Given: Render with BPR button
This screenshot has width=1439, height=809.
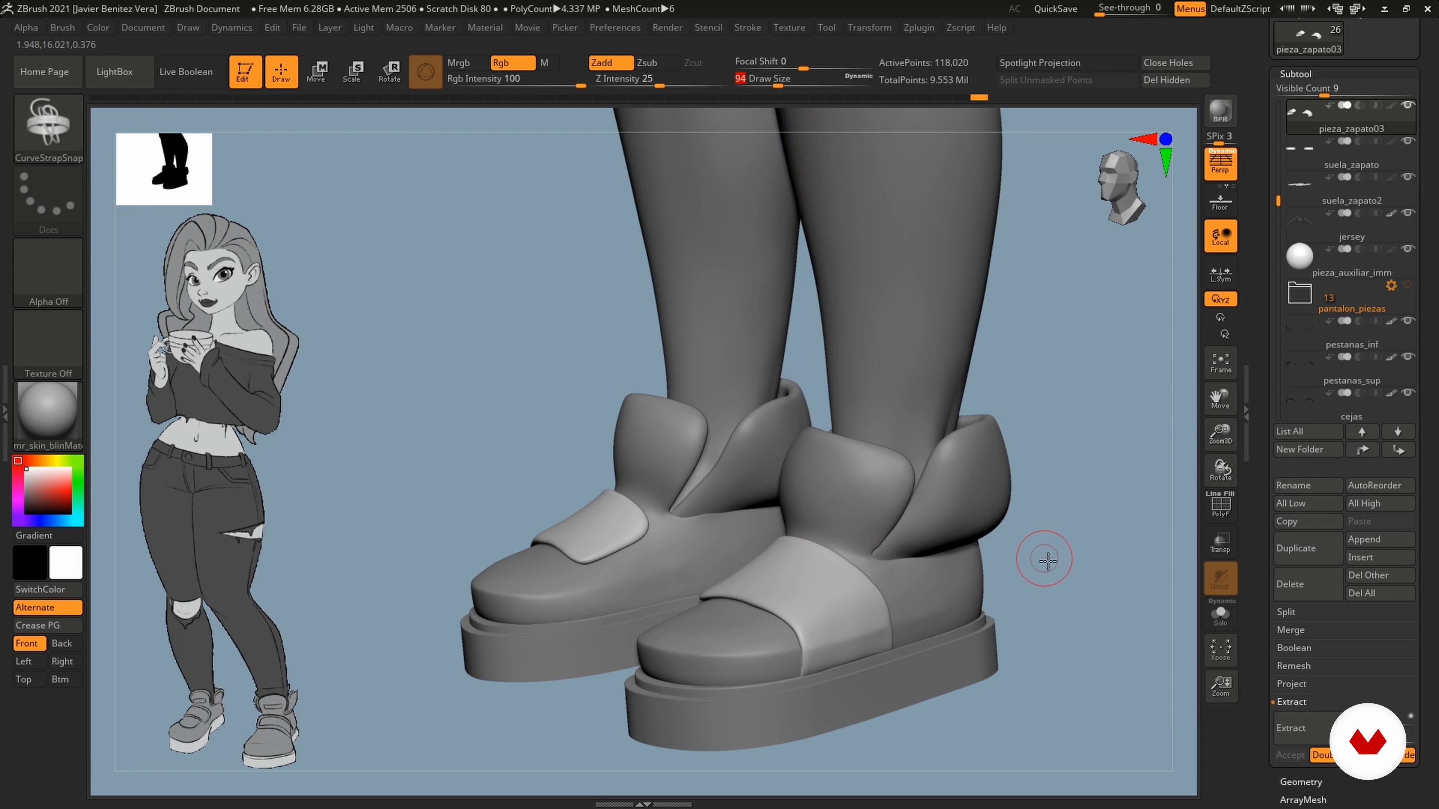Looking at the screenshot, I should tap(1220, 112).
